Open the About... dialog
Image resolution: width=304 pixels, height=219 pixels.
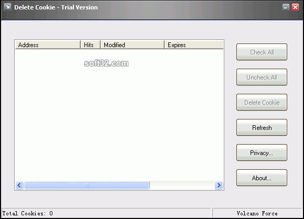coord(262,178)
